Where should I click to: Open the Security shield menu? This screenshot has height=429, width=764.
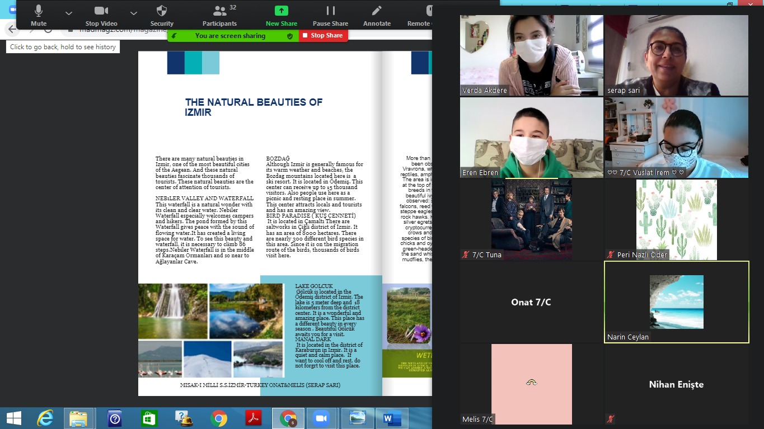tap(162, 15)
